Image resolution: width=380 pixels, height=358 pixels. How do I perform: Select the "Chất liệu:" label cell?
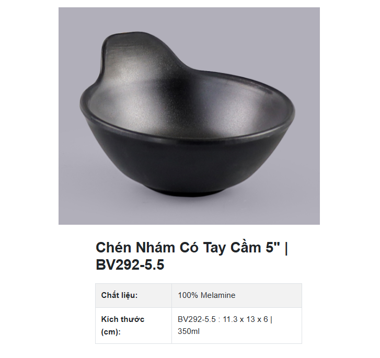[120, 295]
